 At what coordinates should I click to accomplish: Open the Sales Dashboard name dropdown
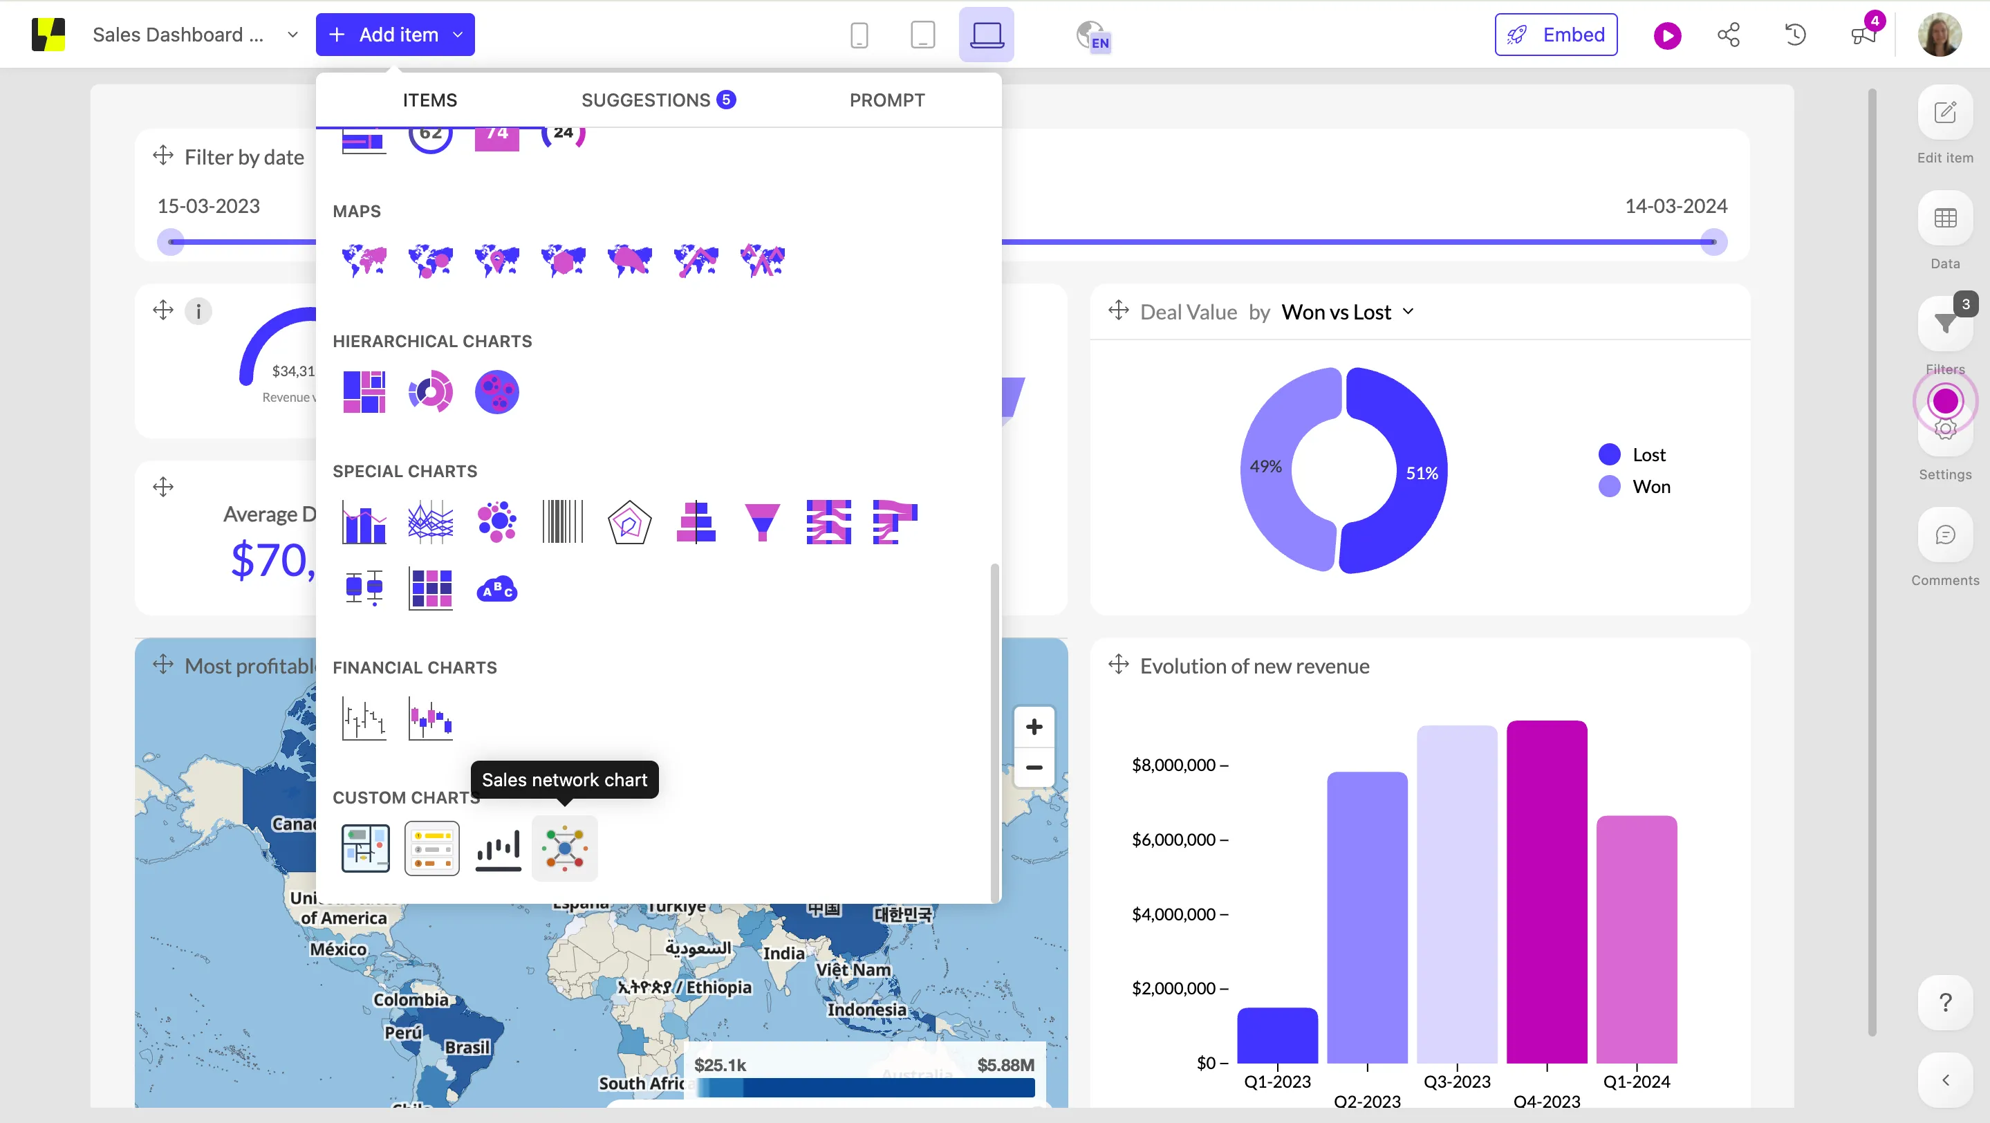[x=292, y=35]
